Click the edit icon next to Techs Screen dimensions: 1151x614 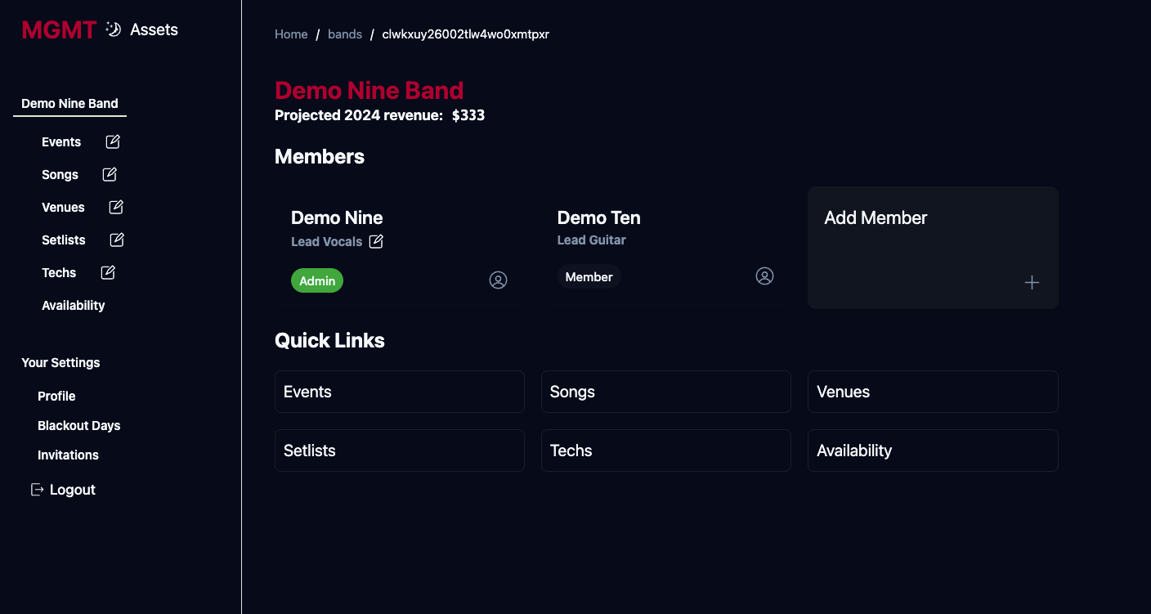click(x=108, y=272)
